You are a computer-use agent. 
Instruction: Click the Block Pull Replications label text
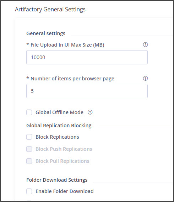[x=62, y=161]
